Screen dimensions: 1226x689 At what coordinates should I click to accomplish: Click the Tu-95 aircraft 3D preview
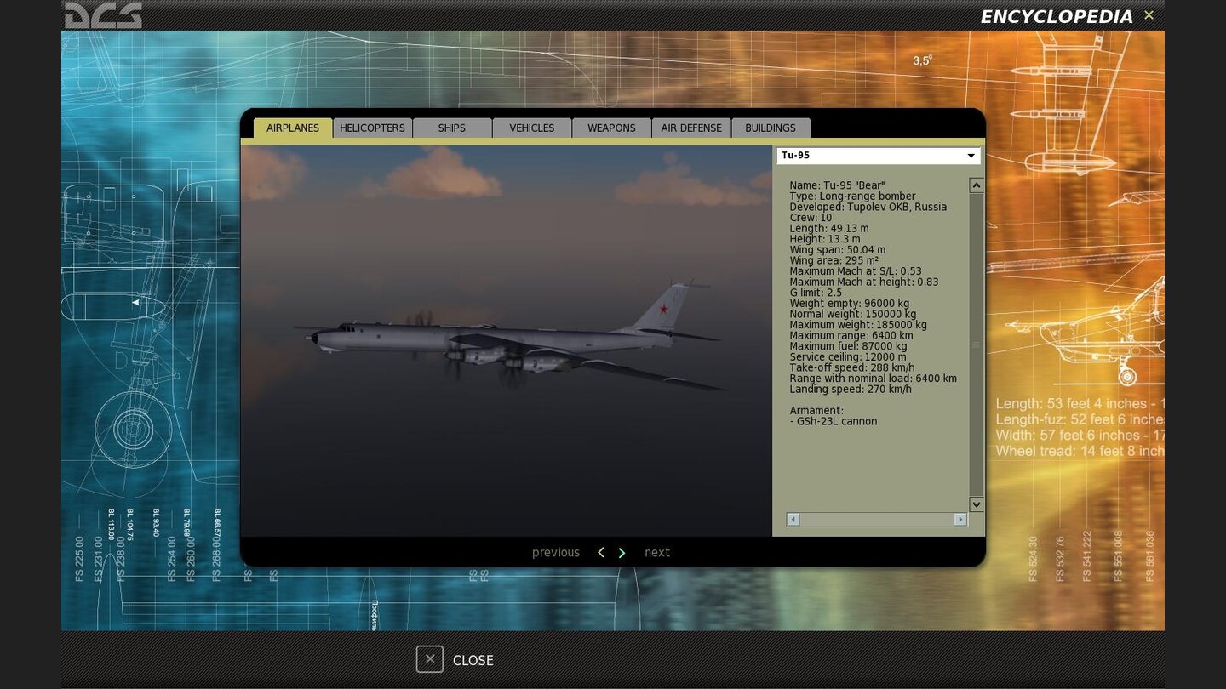506,340
